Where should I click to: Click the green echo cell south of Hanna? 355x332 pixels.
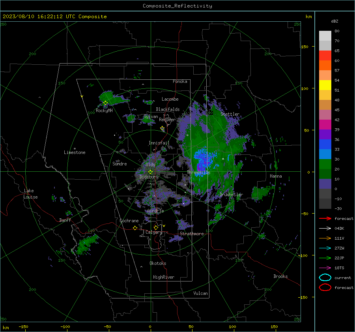[260, 193]
